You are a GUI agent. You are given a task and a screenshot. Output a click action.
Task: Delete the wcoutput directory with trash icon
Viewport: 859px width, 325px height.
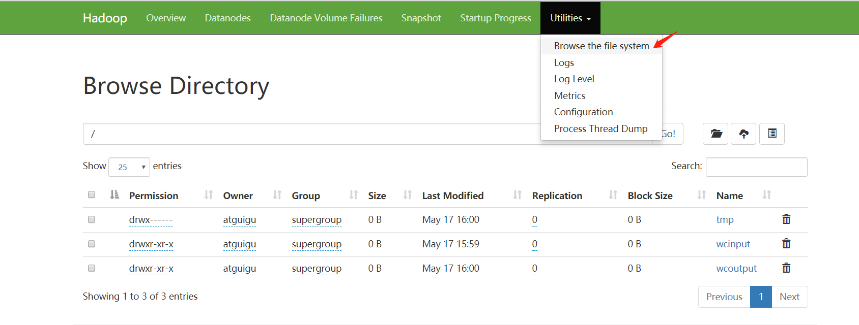point(786,268)
